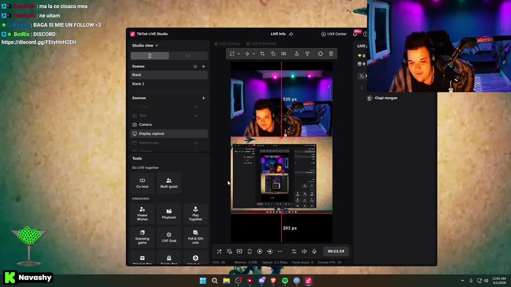The width and height of the screenshot is (511, 287).
Task: Open the audio mixer sliders icon
Action: [x=294, y=252]
